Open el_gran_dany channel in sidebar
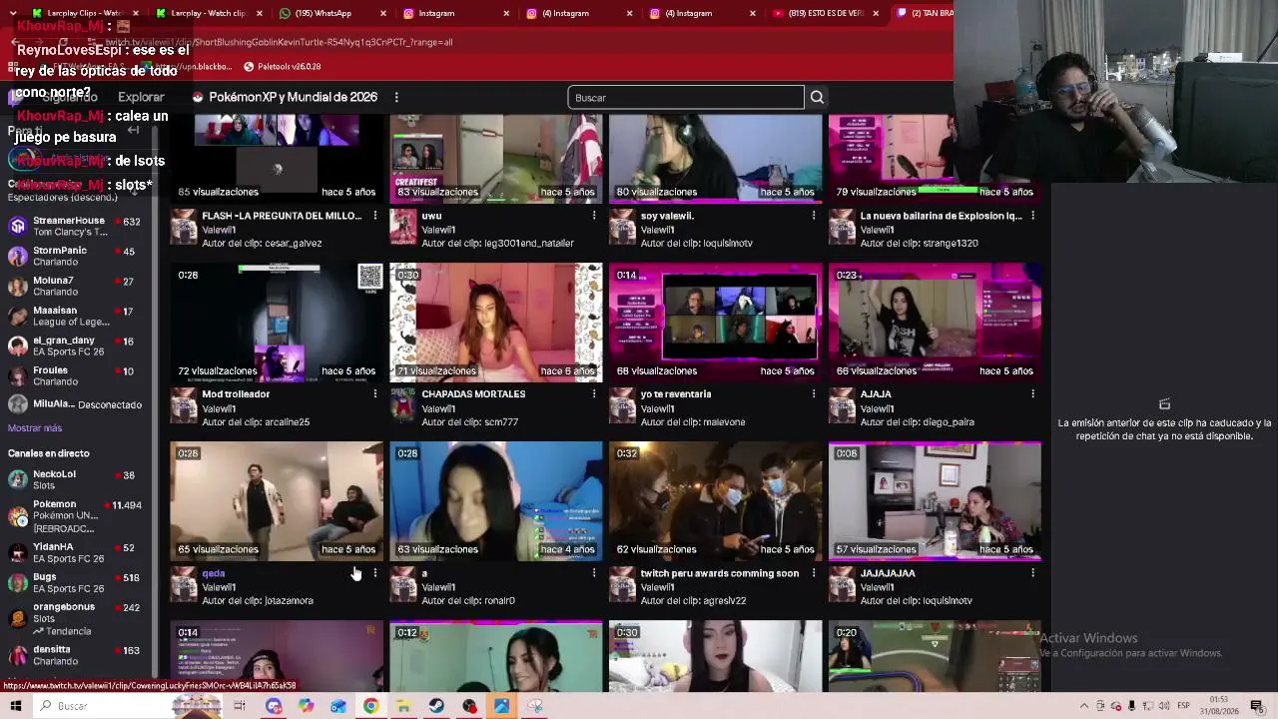Screen dimensions: 1278x719 (x=75, y=346)
